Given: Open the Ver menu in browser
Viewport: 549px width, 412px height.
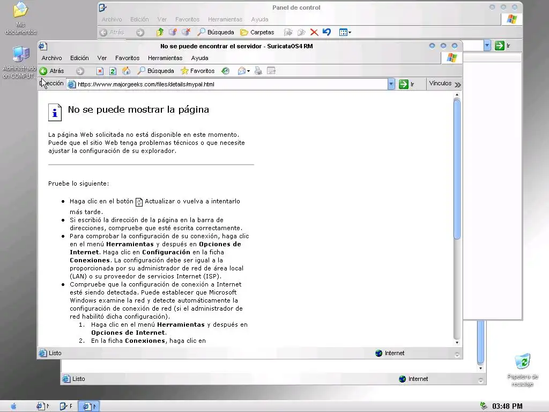Looking at the screenshot, I should click(102, 58).
